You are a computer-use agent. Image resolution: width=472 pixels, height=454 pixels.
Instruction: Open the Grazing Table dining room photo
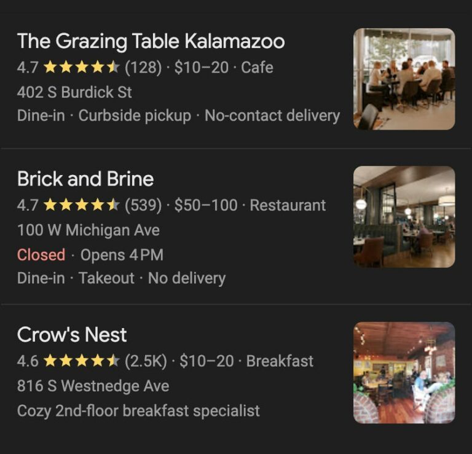coord(404,79)
